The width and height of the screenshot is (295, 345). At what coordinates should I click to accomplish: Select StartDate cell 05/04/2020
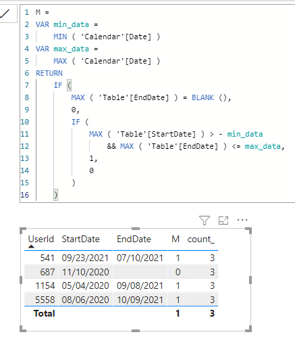[85, 285]
